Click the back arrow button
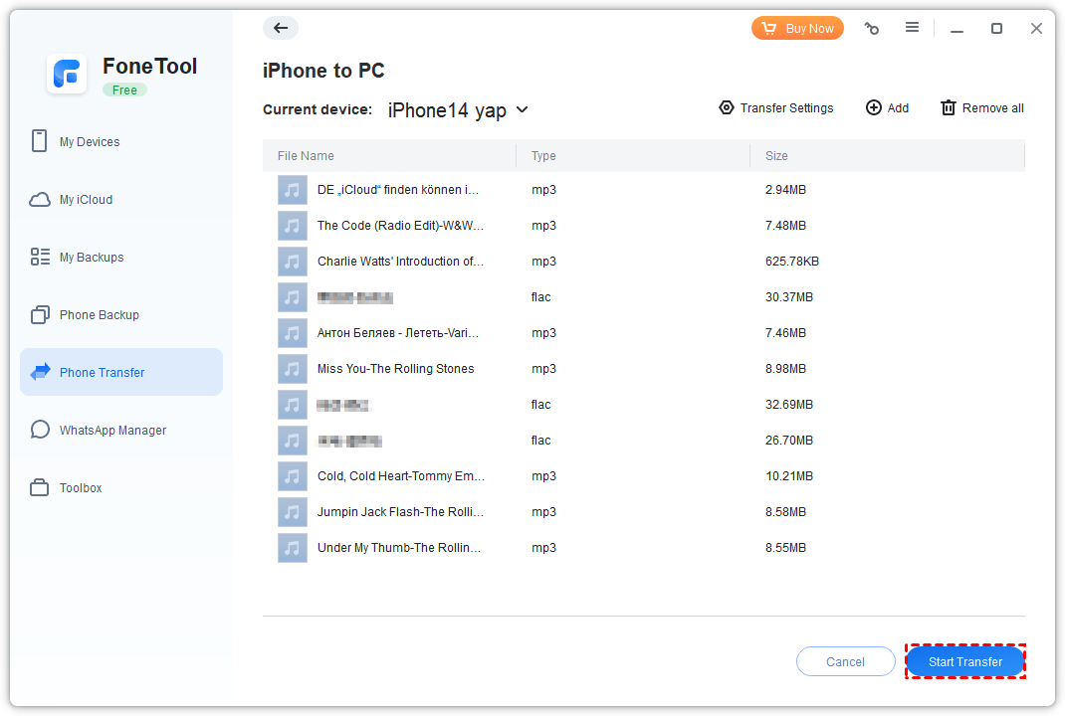 point(281,28)
